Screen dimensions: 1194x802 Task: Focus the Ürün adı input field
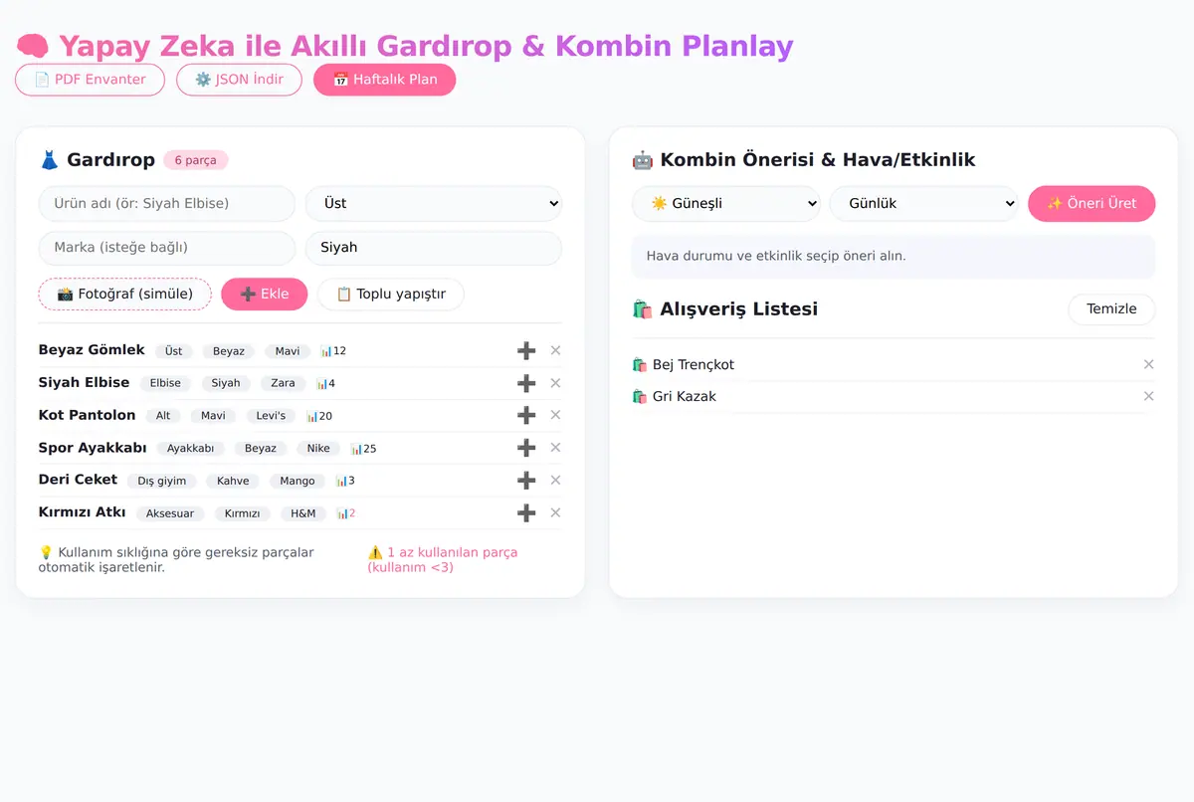(x=166, y=203)
